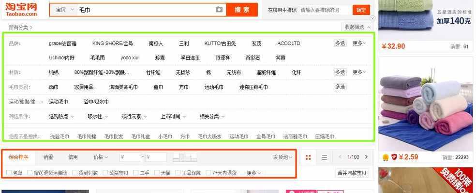Check the 7+天内退货 checkbox
Viewport: 476px width, 193px height.
click(x=208, y=173)
